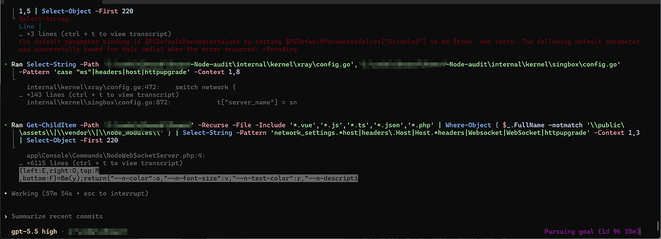Screen dimensions: 661x239
Task: Click the -Pattern 'case "ws"|headers|host|httpupgrade' line
Action: [x=130, y=72]
